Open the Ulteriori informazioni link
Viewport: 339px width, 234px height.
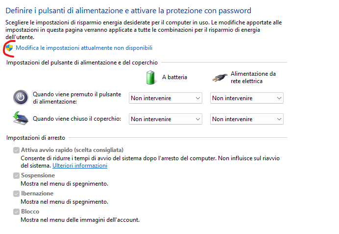coord(80,166)
